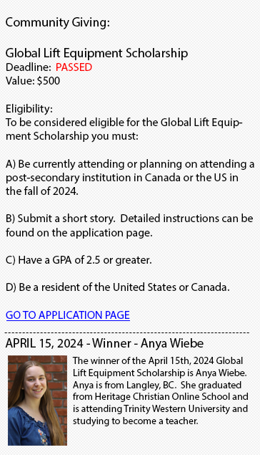Click the red PASSED deadline text

pos(74,67)
